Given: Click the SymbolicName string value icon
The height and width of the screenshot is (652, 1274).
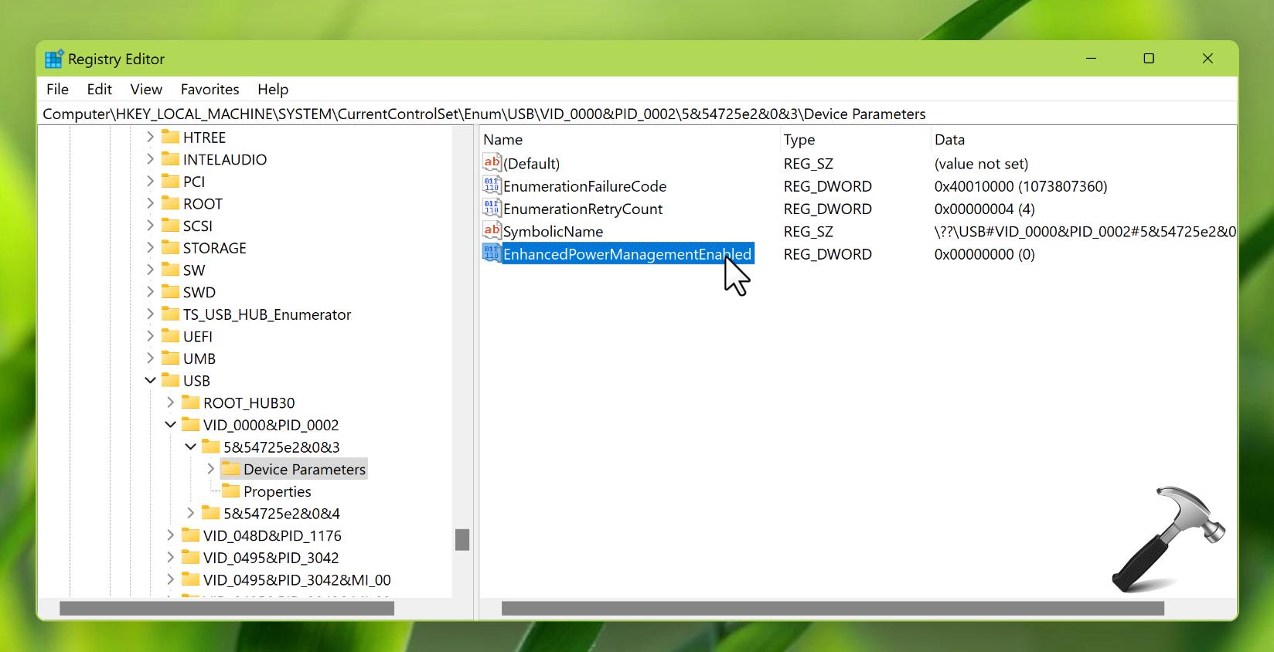Looking at the screenshot, I should point(491,230).
